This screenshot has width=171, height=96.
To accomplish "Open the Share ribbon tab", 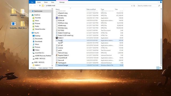I will [46, 2].
